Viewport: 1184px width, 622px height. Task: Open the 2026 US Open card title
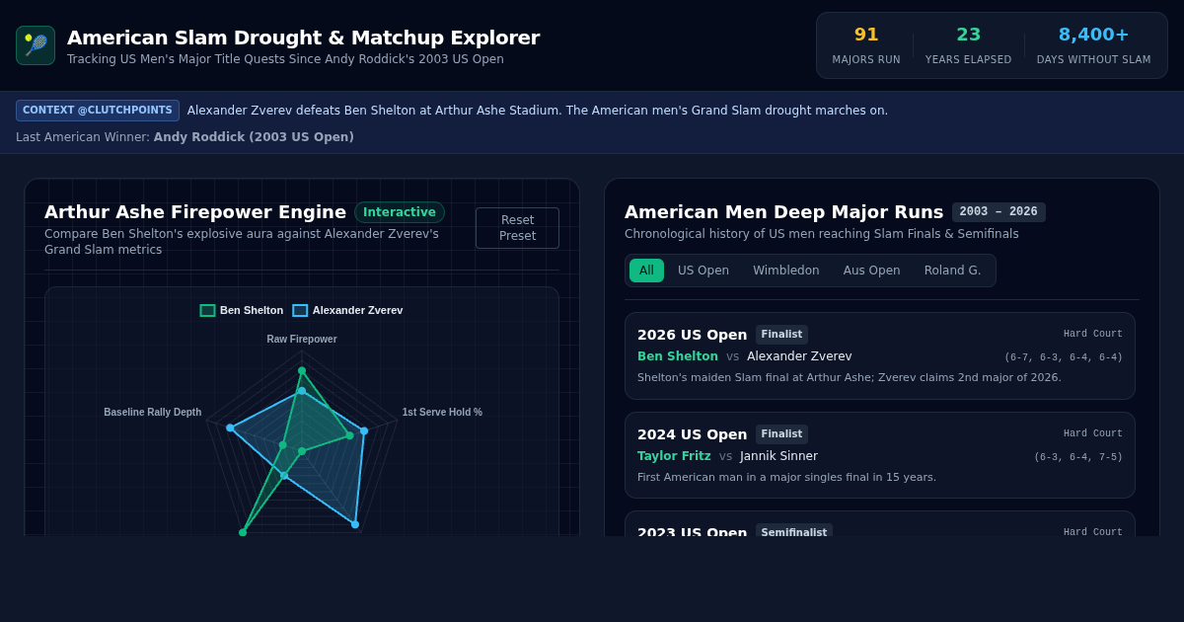pyautogui.click(x=692, y=335)
